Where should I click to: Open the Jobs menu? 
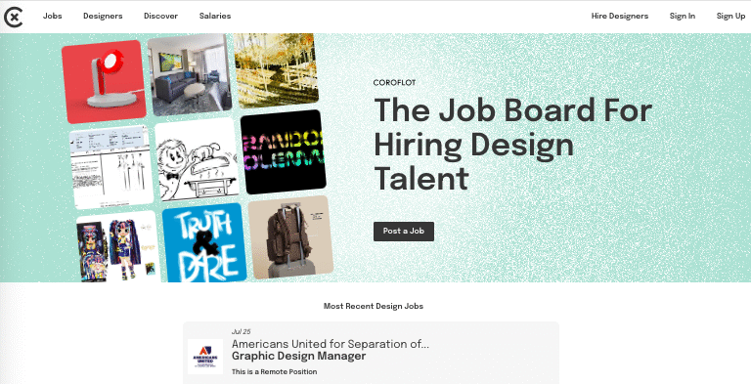pyautogui.click(x=52, y=16)
